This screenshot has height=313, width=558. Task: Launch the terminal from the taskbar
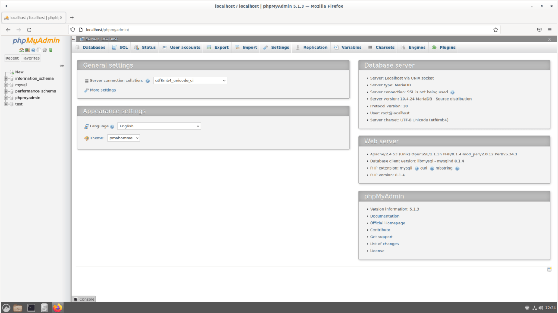(31, 308)
